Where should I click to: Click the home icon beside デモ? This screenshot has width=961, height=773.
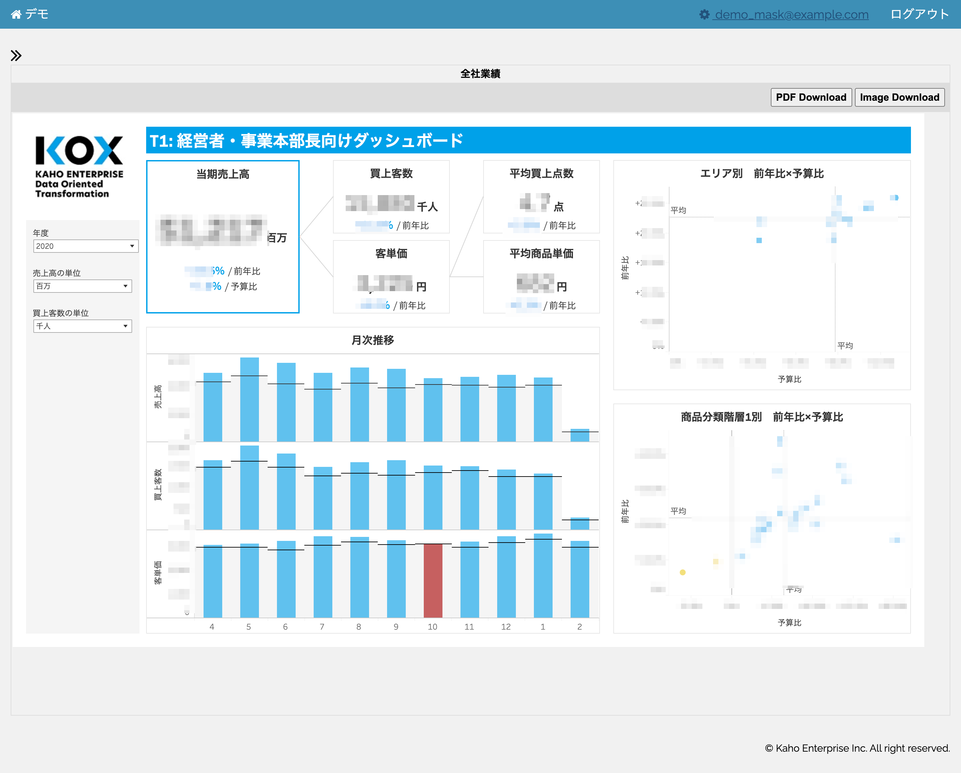[x=16, y=15]
